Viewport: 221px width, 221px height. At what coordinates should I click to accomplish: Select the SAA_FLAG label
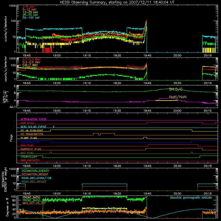(27, 145)
